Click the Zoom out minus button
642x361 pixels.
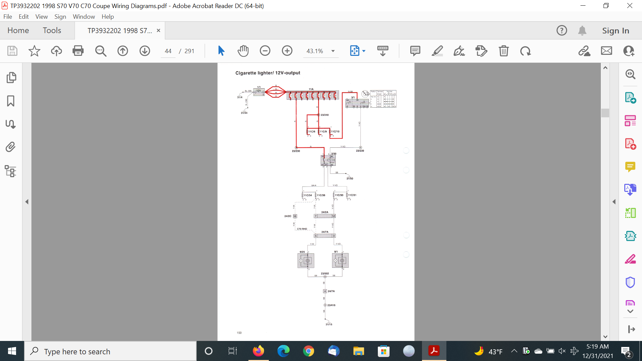[x=265, y=51]
